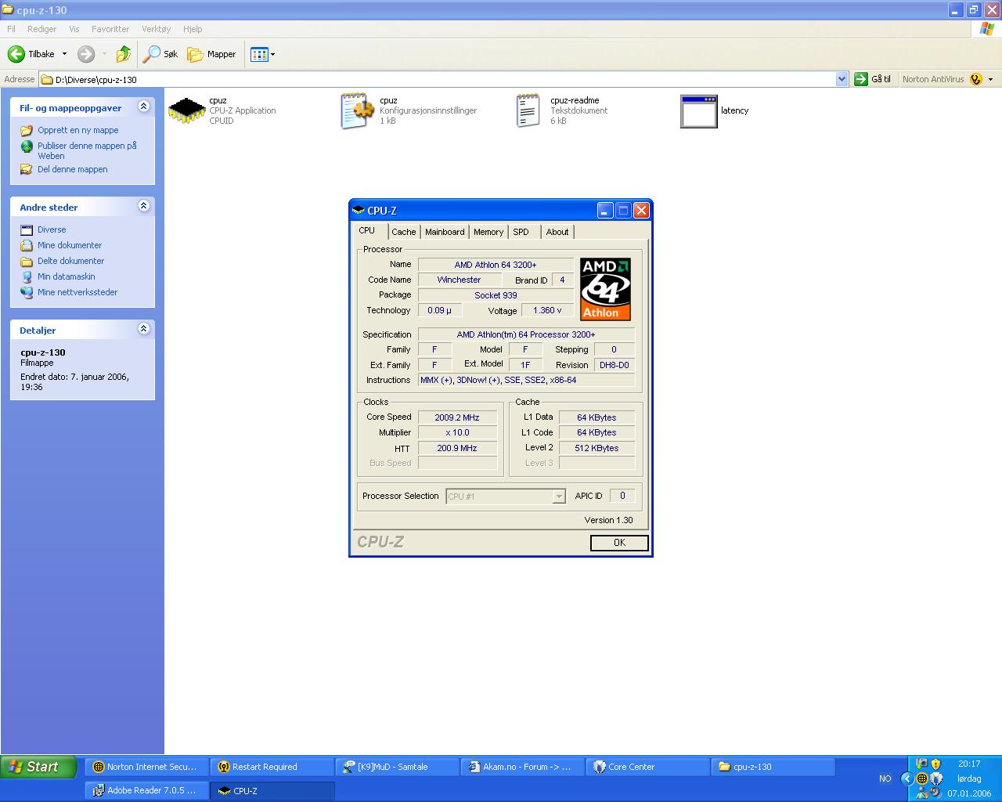
Task: Switch to the Cache tab in CPU-Z
Action: pyautogui.click(x=404, y=232)
